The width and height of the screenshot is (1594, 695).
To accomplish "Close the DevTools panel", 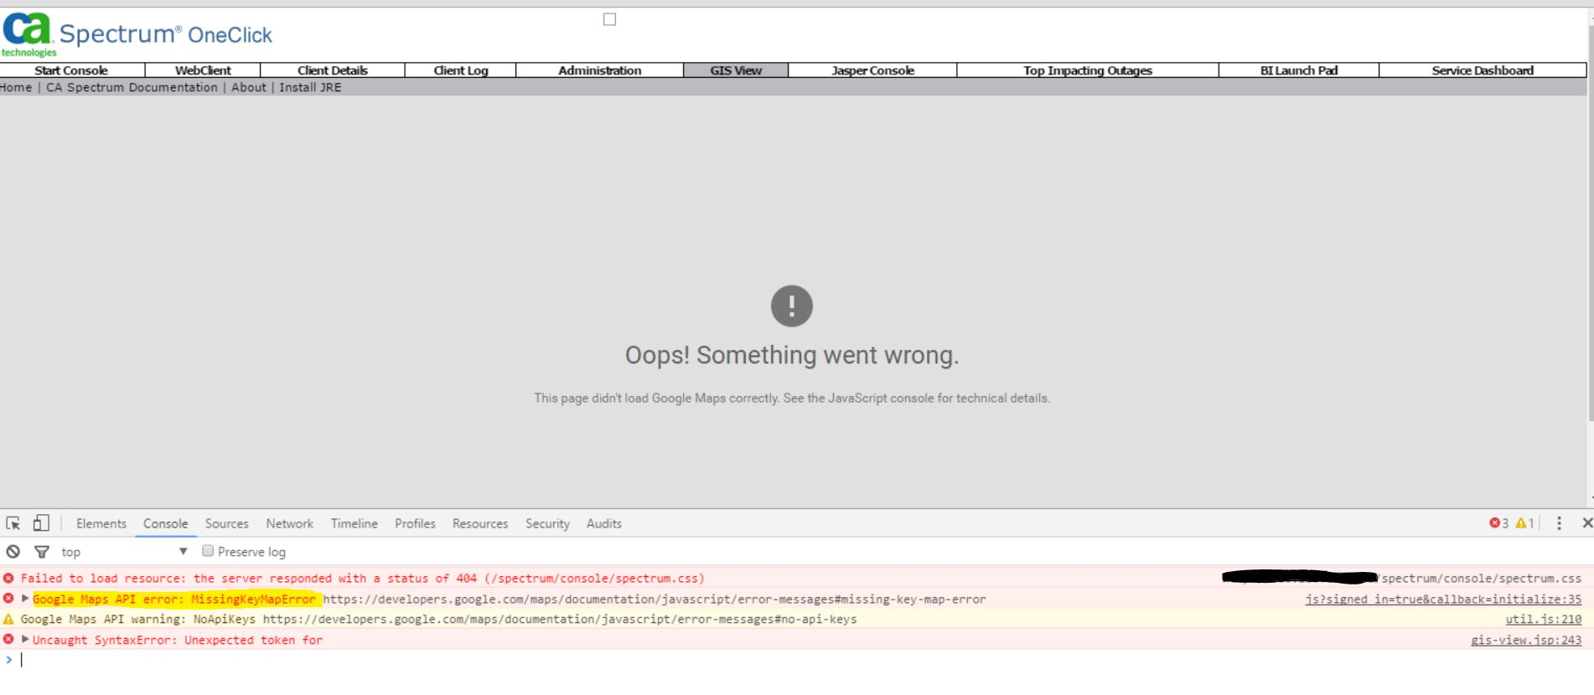I will point(1586,523).
